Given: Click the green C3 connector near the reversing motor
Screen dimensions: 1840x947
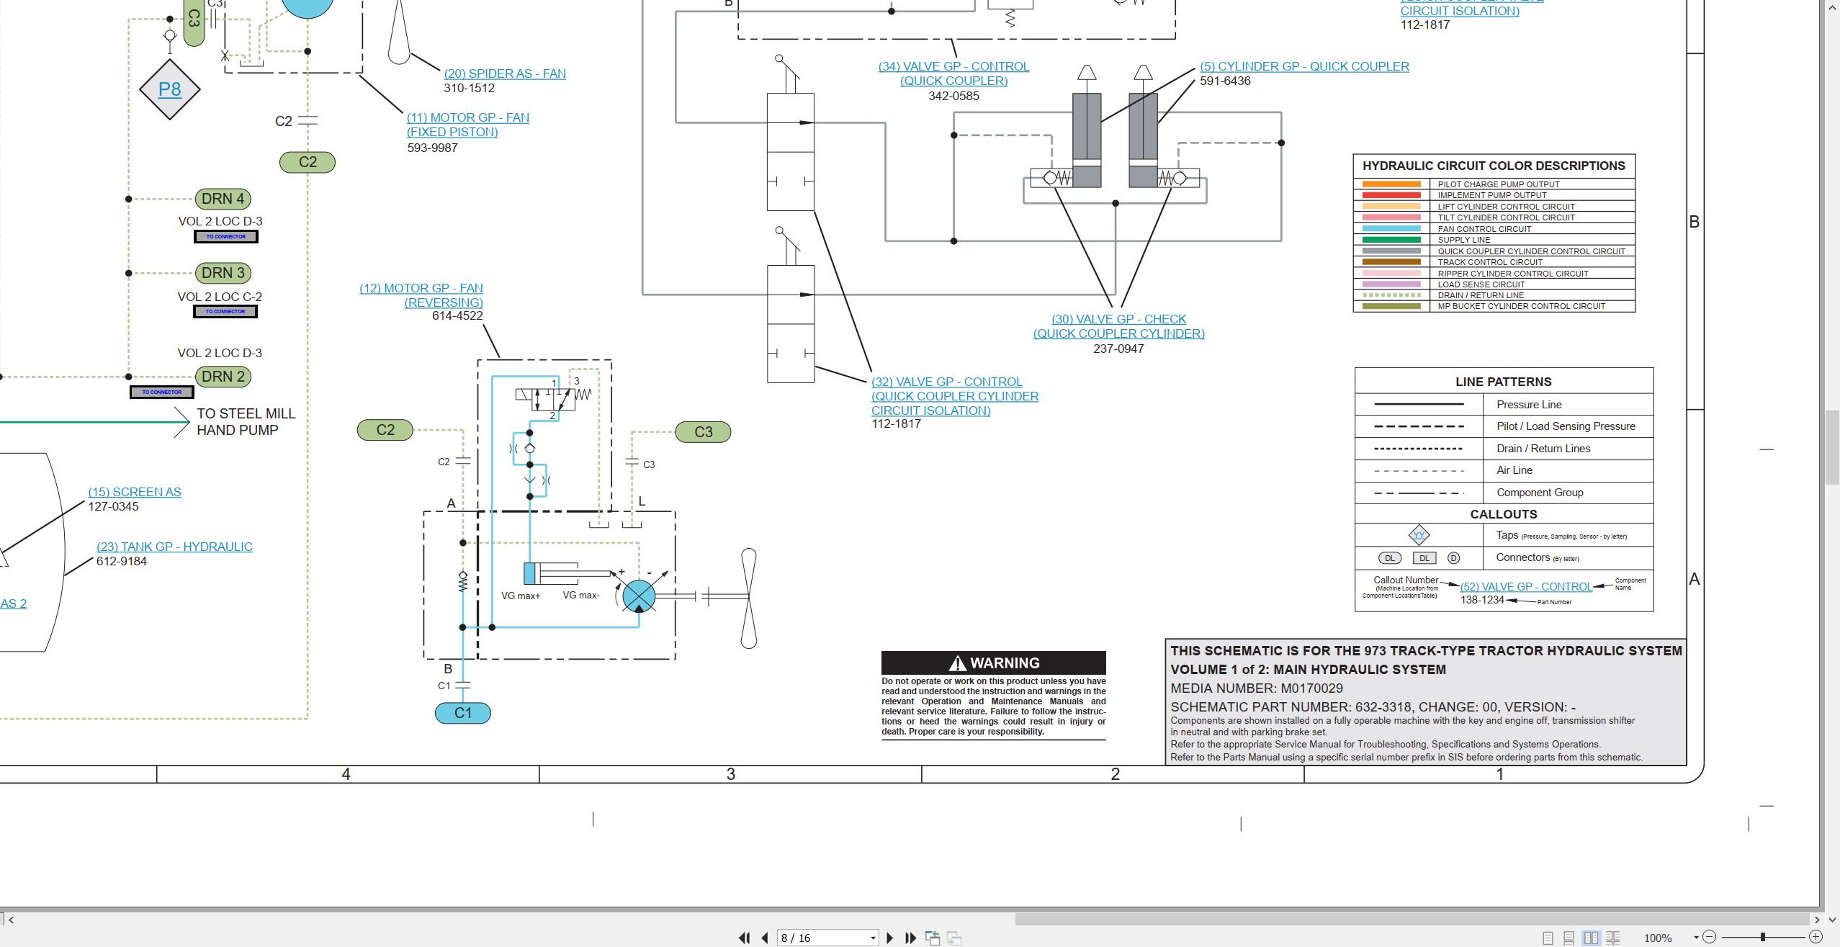Looking at the screenshot, I should click(704, 432).
